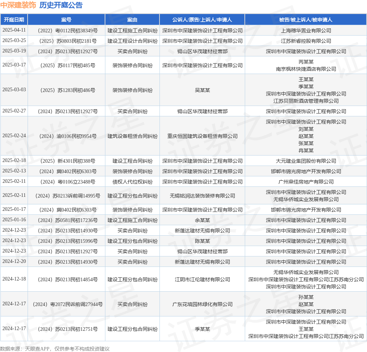Click defendant 广州鼎佳房地产有限公司

(306, 182)
